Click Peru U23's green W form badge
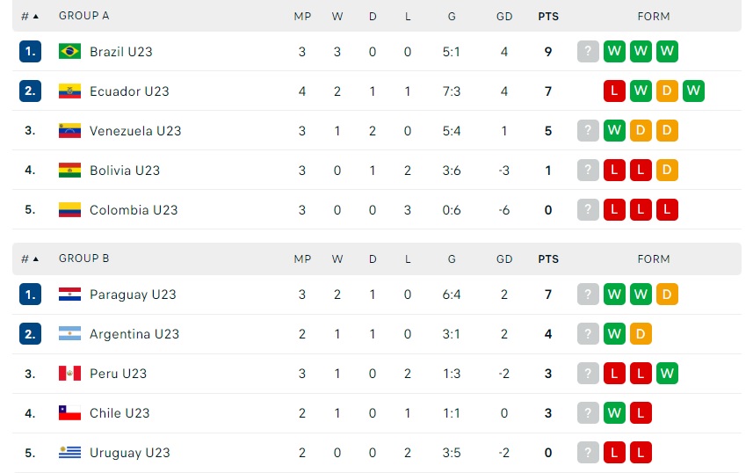753x473 pixels. [667, 374]
